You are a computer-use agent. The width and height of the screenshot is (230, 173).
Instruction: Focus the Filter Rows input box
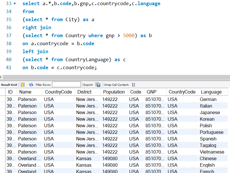click(66, 84)
